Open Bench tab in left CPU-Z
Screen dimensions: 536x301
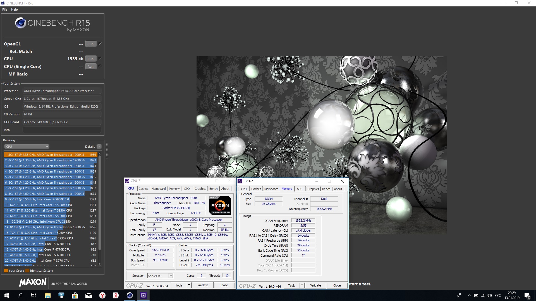point(214,189)
